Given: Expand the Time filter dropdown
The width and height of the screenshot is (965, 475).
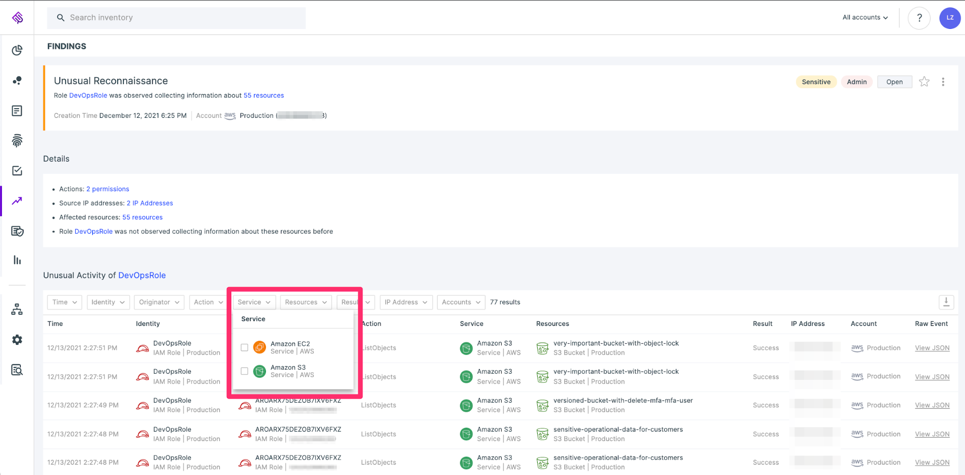Looking at the screenshot, I should click(65, 302).
